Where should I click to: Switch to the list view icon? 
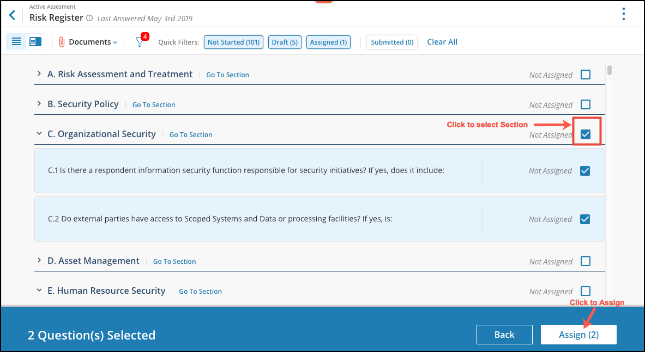16,41
